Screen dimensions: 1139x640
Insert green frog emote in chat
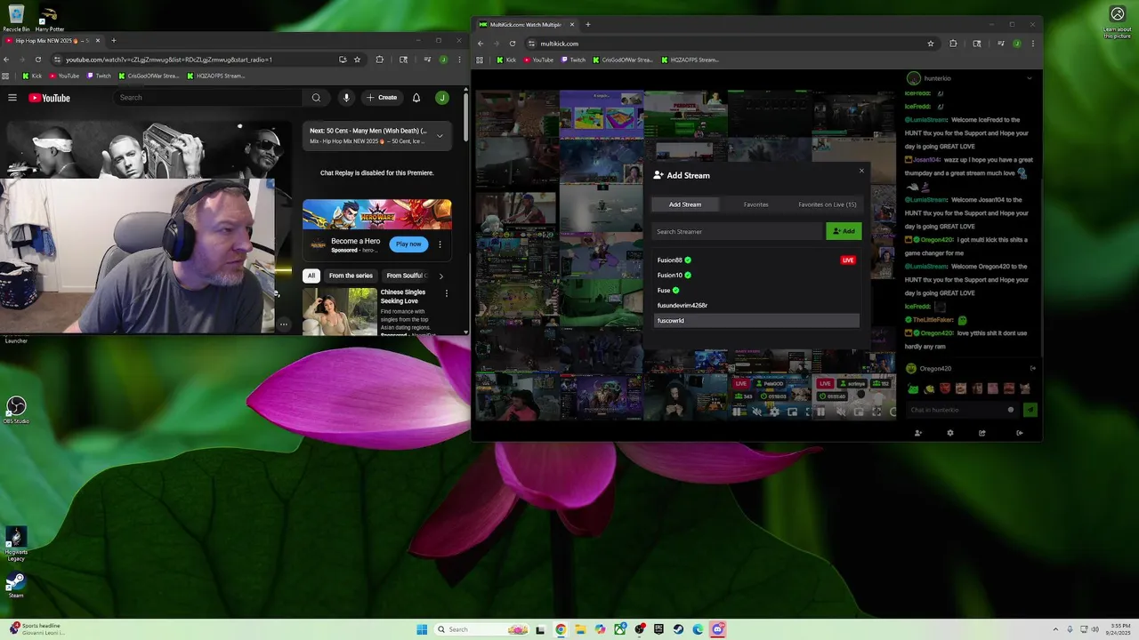click(x=913, y=388)
